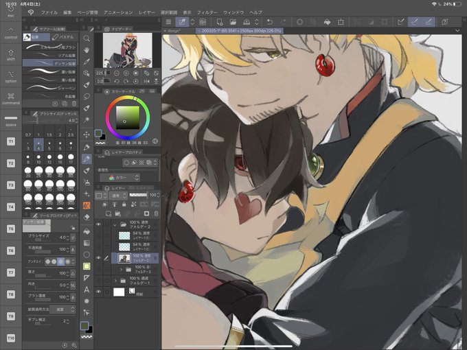467x350 pixels.
Task: Select the Fill bucket tool in toolbar
Action: [x=87, y=231]
